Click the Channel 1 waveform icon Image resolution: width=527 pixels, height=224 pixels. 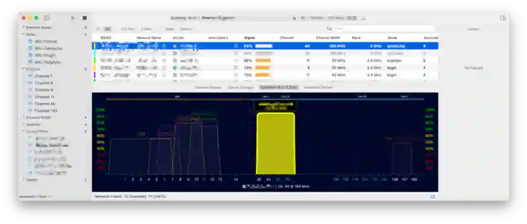click(x=31, y=76)
